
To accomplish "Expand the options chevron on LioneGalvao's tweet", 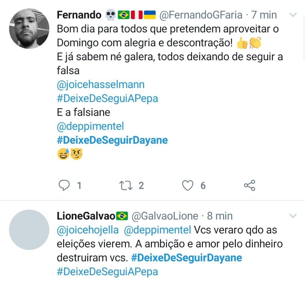I will pos(293,216).
